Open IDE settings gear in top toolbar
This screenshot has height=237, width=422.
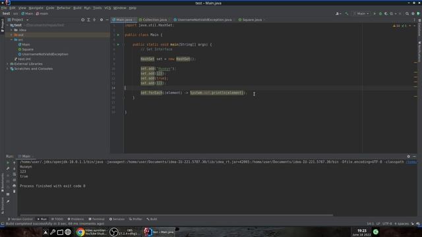tap(413, 13)
